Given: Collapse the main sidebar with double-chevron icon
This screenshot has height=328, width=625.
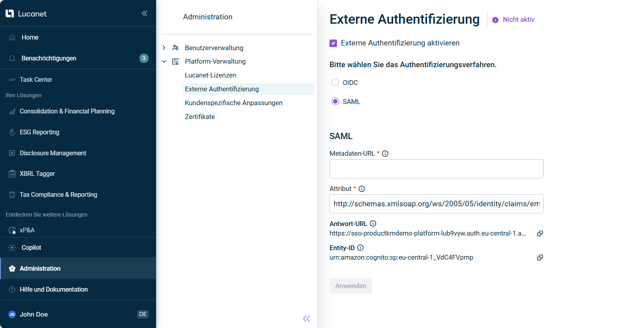Looking at the screenshot, I should click(x=145, y=13).
